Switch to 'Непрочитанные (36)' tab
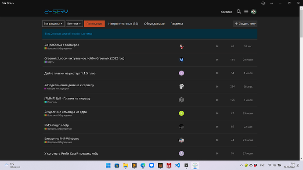 (x=123, y=24)
